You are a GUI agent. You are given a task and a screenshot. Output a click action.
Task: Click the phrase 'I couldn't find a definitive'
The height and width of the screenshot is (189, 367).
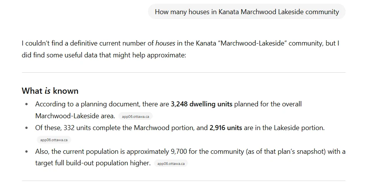(x=61, y=43)
